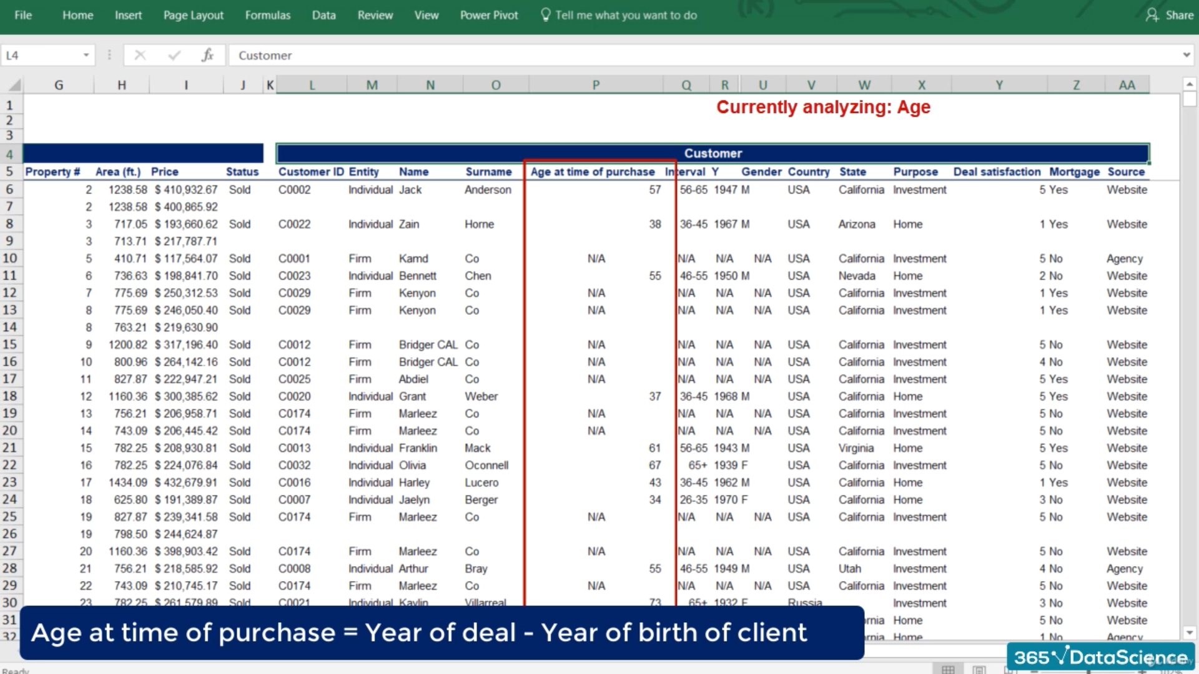This screenshot has height=674, width=1199.
Task: Click the Enter checkmark in the formula bar
Action: click(174, 56)
